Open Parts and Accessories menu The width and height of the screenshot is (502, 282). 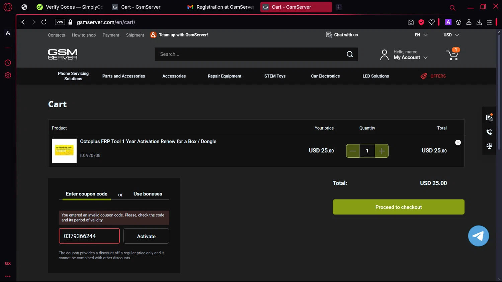point(123,76)
